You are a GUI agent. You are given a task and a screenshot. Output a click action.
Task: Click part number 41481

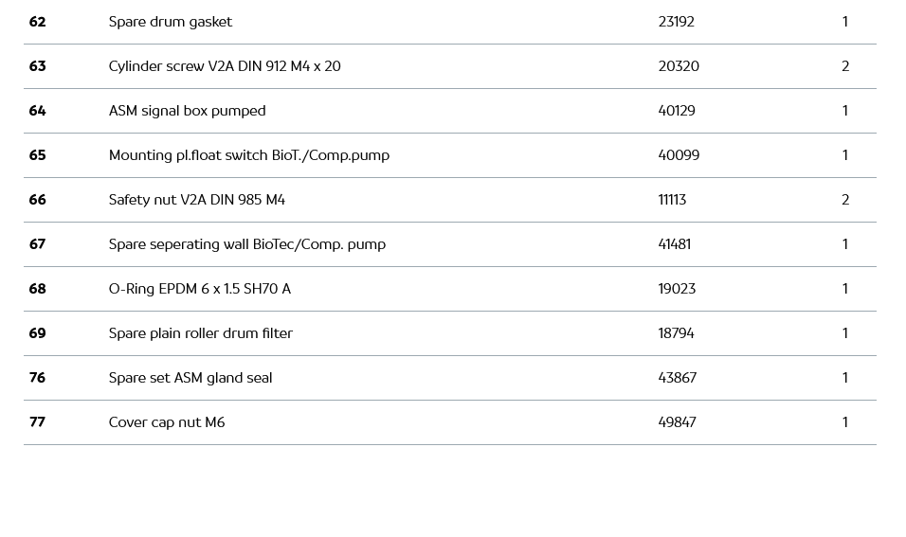click(674, 244)
